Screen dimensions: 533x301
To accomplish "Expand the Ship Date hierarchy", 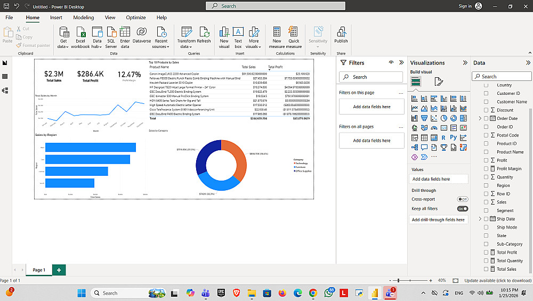I will click(x=480, y=219).
